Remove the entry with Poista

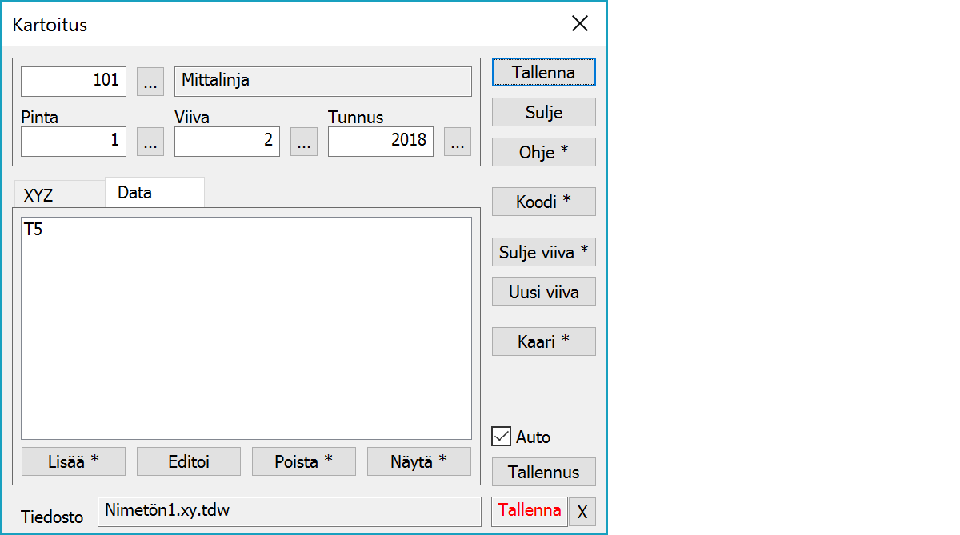pyautogui.click(x=304, y=461)
